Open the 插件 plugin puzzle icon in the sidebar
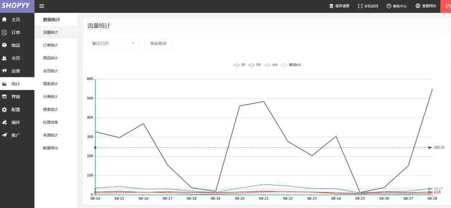The image size is (451, 208). point(4,122)
